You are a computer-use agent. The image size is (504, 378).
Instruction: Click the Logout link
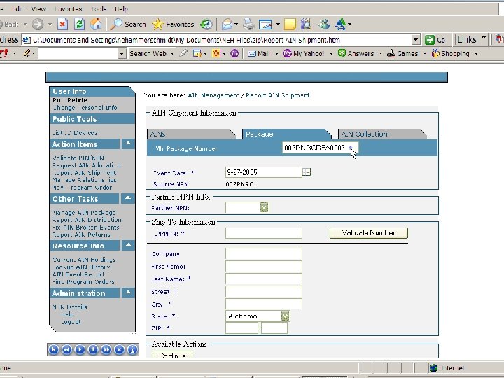pos(71,322)
